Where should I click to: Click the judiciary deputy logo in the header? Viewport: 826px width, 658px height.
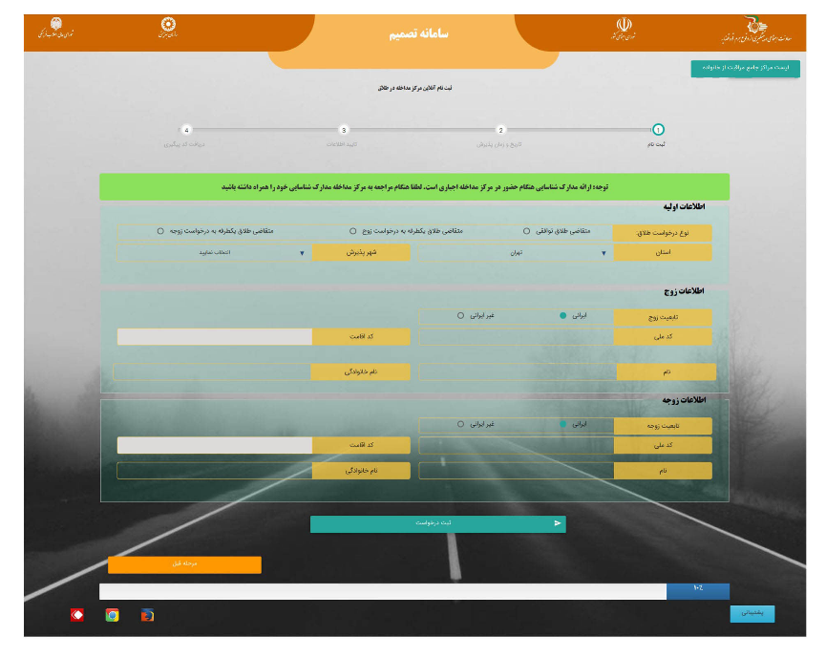756,31
